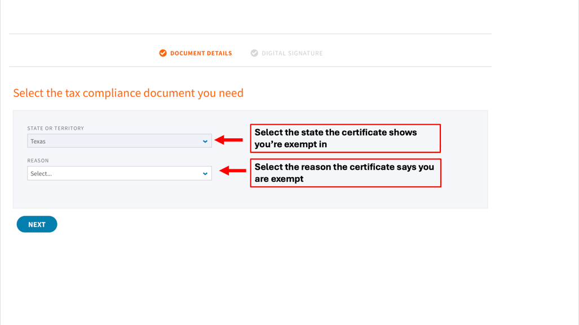
Task: Click the chevron arrow in Reason dropdown
Action: tap(205, 174)
